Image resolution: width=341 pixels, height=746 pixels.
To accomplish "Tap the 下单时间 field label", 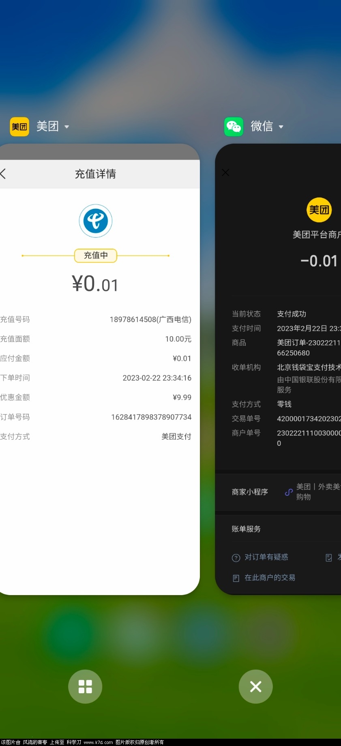I will tap(15, 378).
